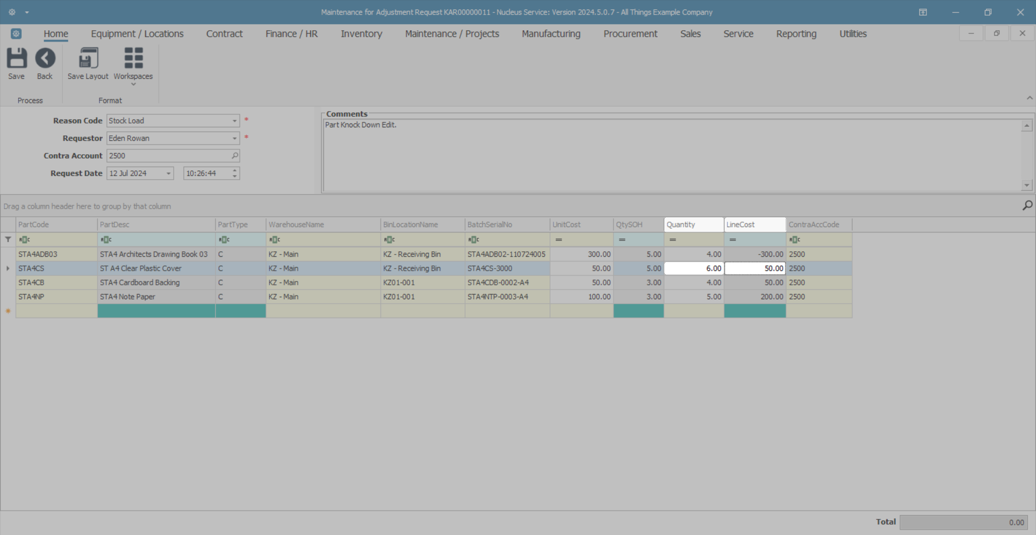The height and width of the screenshot is (535, 1036).
Task: Open the Service tab
Action: pyautogui.click(x=738, y=33)
